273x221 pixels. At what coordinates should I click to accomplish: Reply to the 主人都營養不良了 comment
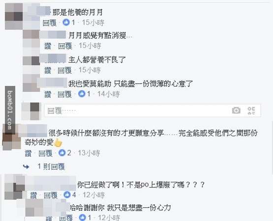(x=64, y=70)
